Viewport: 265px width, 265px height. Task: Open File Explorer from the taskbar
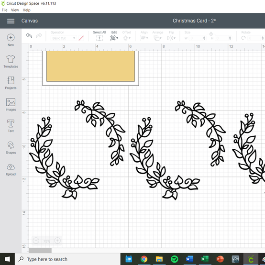[159, 259]
